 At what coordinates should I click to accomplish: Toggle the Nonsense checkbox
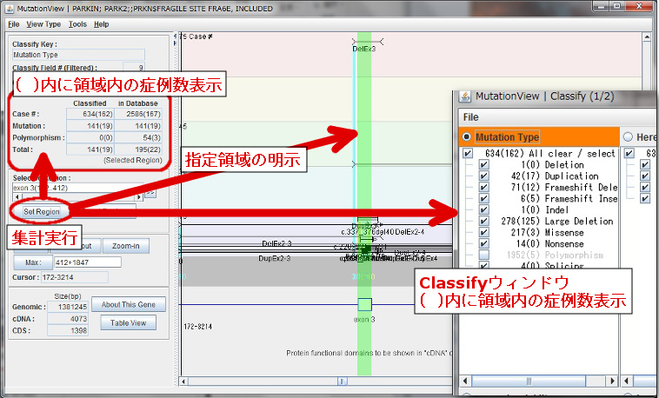(x=484, y=243)
